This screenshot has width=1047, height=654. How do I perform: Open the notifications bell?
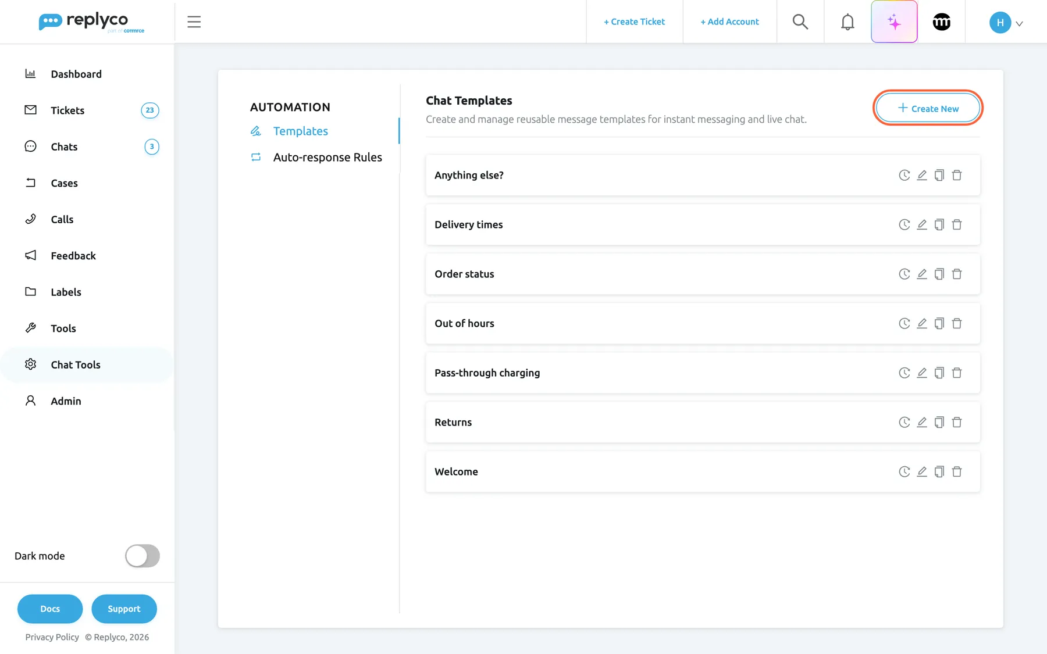pyautogui.click(x=847, y=22)
